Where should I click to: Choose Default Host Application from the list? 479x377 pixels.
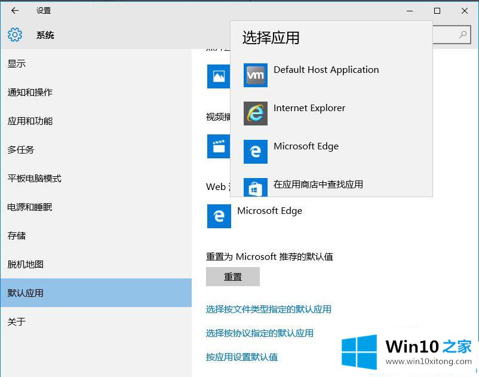point(331,75)
